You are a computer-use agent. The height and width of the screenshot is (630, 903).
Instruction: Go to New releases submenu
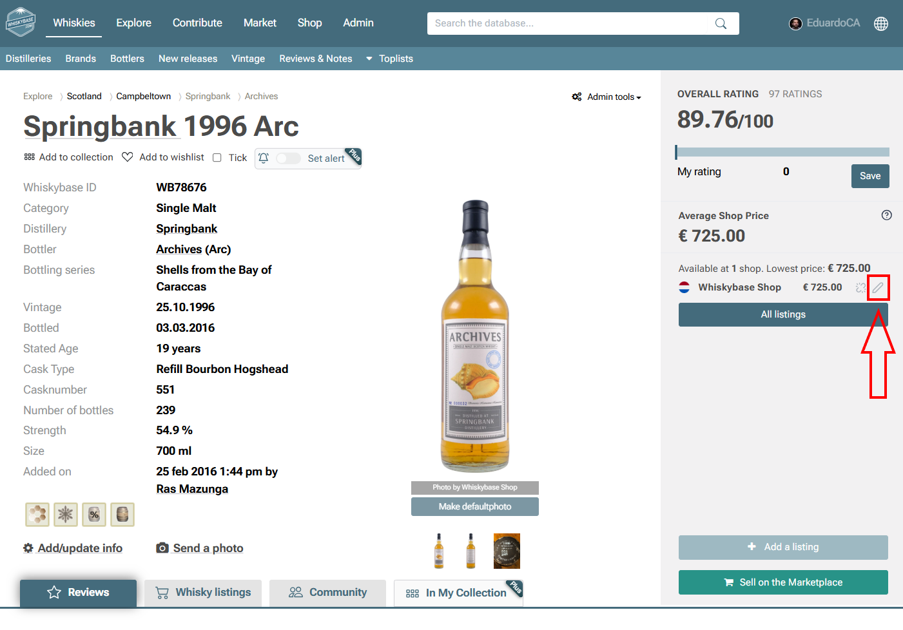(188, 59)
